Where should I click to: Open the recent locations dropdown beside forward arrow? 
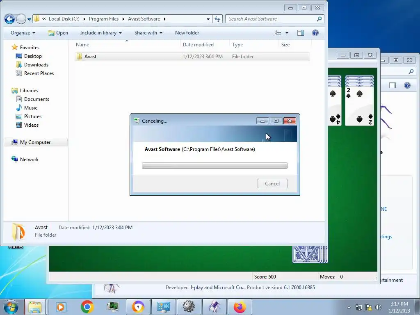(29, 19)
